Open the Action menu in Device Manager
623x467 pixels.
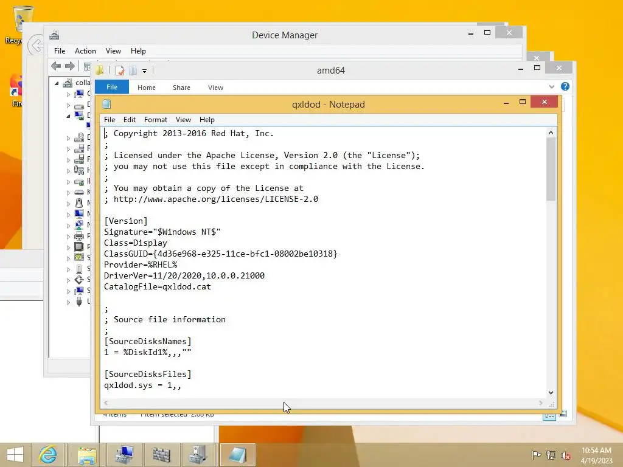point(85,51)
